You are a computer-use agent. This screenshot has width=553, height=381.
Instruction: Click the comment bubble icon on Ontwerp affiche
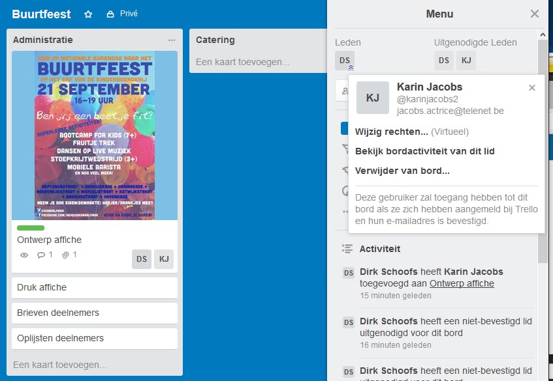(x=41, y=255)
